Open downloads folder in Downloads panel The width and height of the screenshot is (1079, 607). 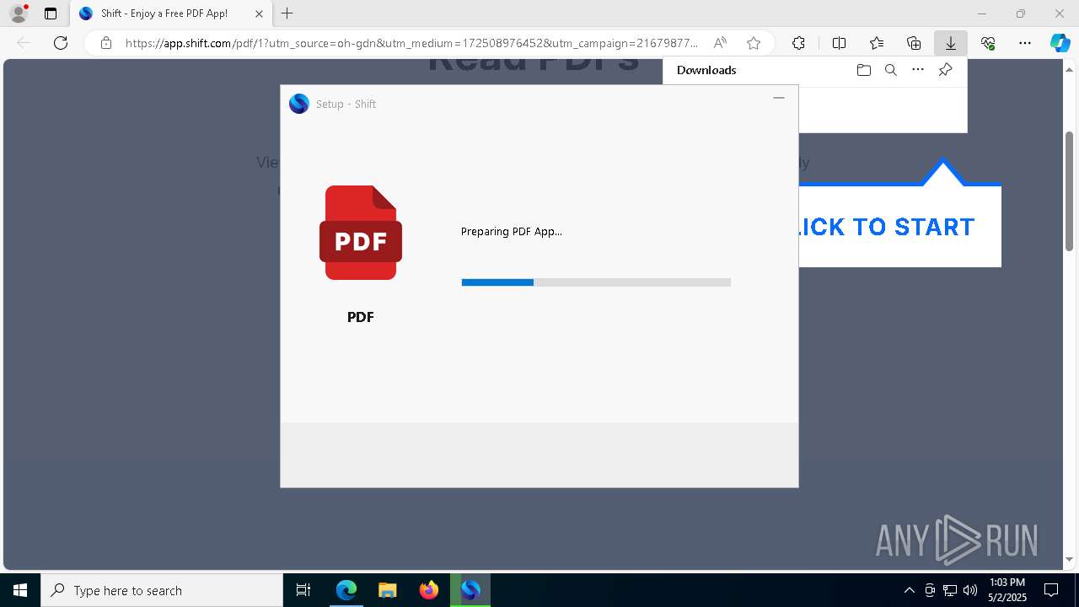tap(863, 70)
